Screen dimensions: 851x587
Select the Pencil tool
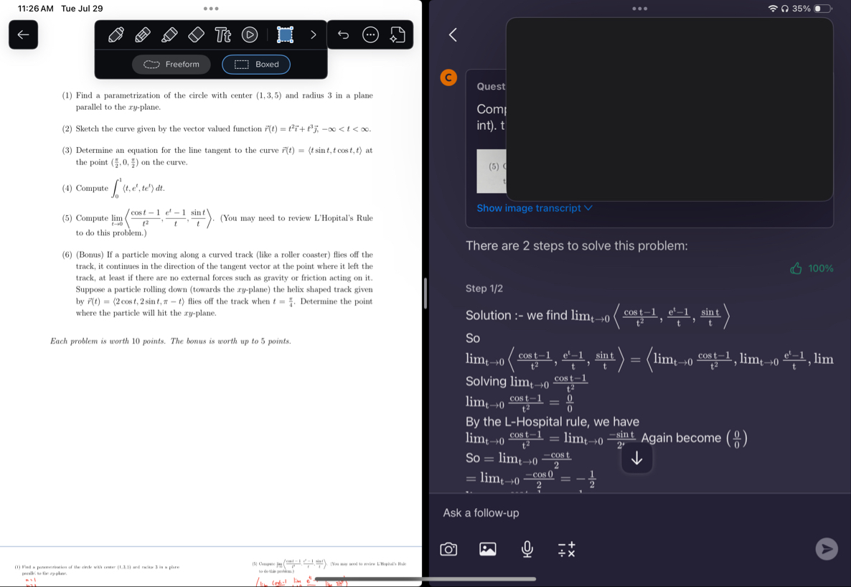click(x=142, y=34)
